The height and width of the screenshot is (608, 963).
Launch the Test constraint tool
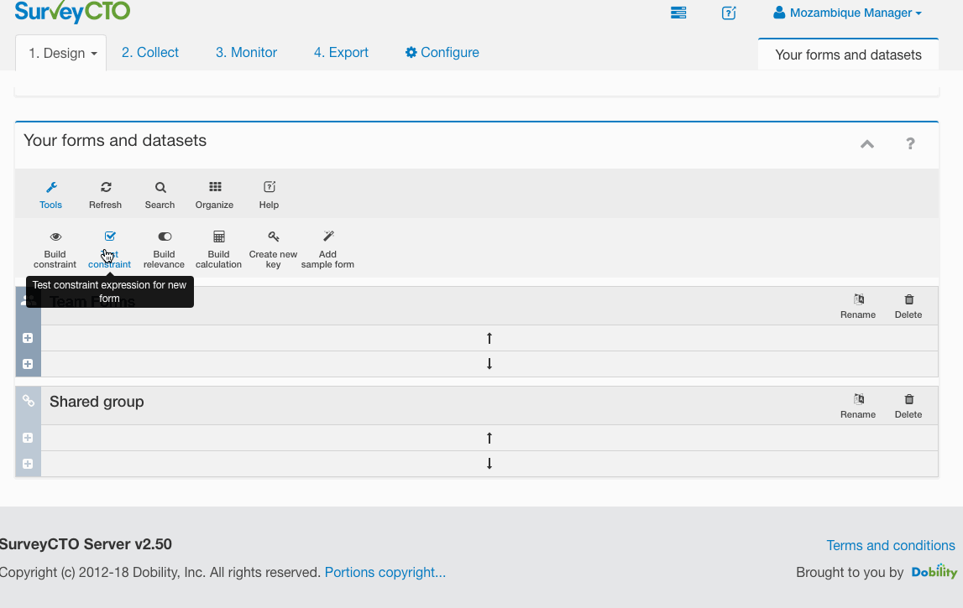point(109,250)
